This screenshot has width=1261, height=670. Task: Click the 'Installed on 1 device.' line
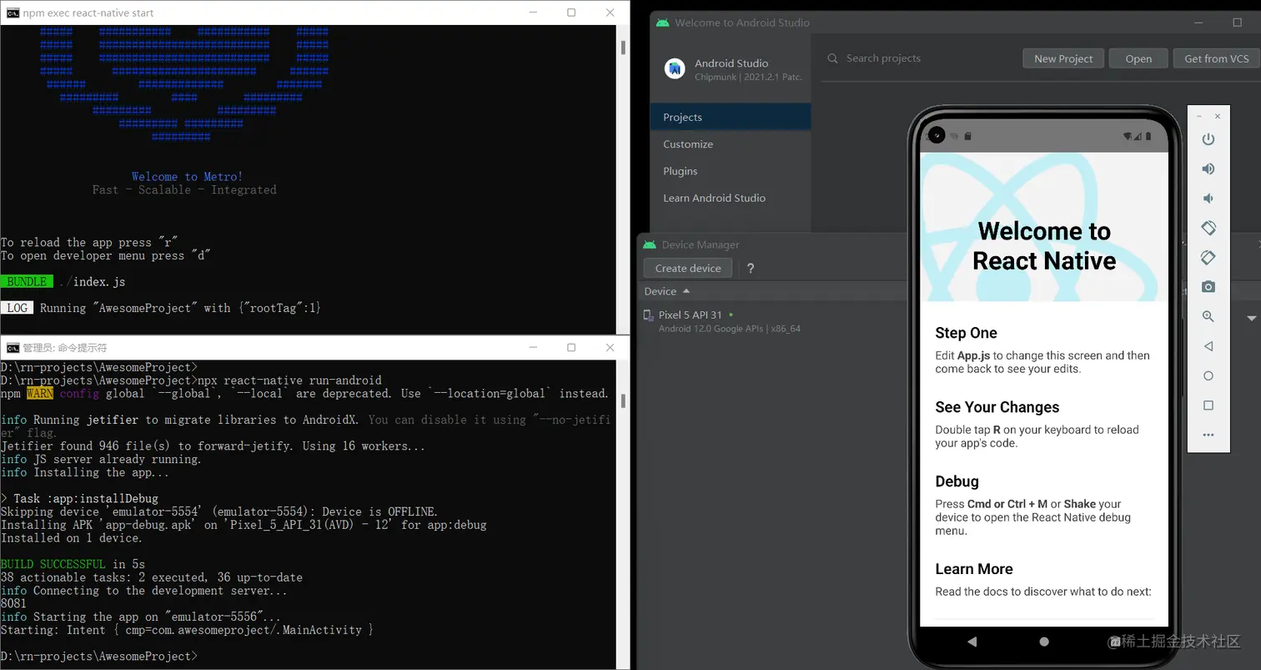coord(73,538)
